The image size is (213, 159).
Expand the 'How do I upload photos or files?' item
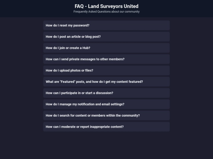[106, 70]
